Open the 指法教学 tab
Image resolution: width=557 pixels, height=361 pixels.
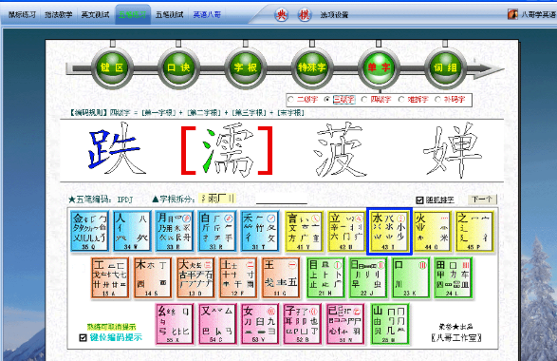(59, 15)
